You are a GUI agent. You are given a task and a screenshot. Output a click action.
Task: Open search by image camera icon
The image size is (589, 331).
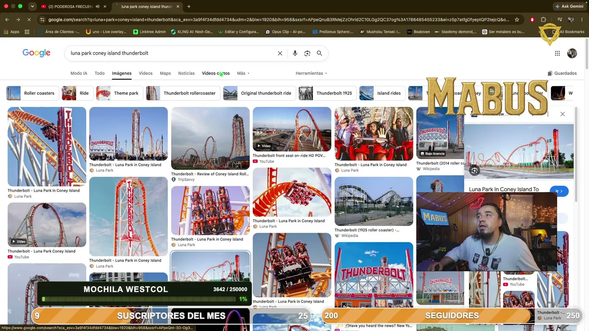coord(307,53)
